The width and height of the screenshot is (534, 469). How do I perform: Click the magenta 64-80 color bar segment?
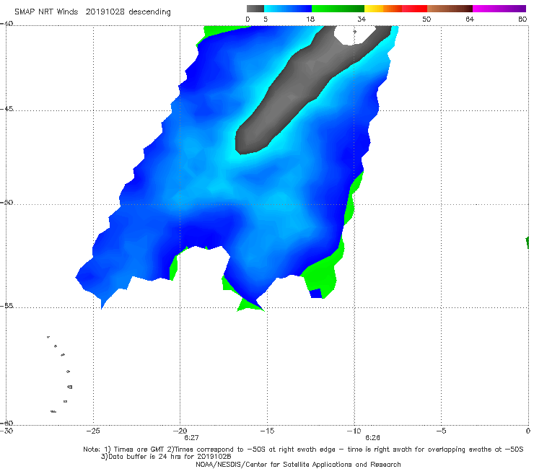(499, 9)
